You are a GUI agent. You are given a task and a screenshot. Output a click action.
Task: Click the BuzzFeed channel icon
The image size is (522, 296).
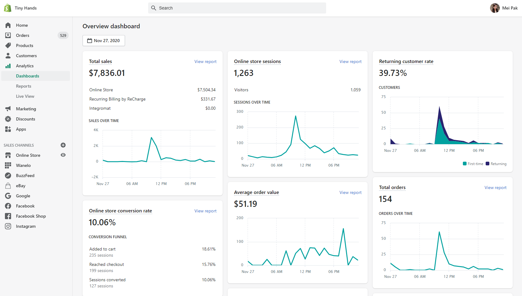point(8,176)
